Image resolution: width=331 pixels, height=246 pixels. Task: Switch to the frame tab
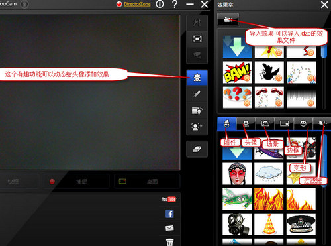click(x=284, y=123)
